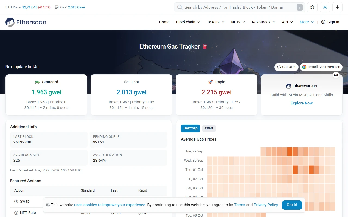The height and width of the screenshot is (217, 348).
Task: Click the Etherscan logo
Action: coord(26,22)
